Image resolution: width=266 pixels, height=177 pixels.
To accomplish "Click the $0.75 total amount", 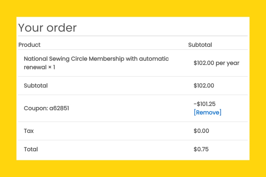I will click(x=201, y=149).
